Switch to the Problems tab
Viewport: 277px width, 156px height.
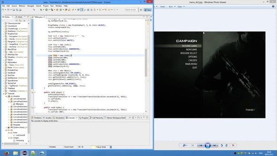coord(37,117)
